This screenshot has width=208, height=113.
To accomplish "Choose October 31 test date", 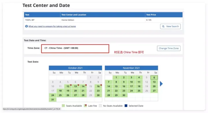I will tap(53, 99).
